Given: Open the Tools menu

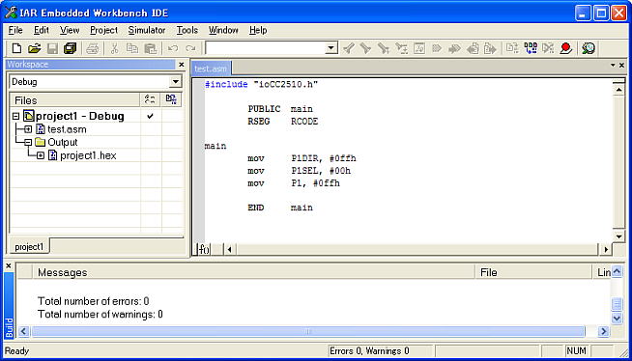Looking at the screenshot, I should pyautogui.click(x=187, y=30).
